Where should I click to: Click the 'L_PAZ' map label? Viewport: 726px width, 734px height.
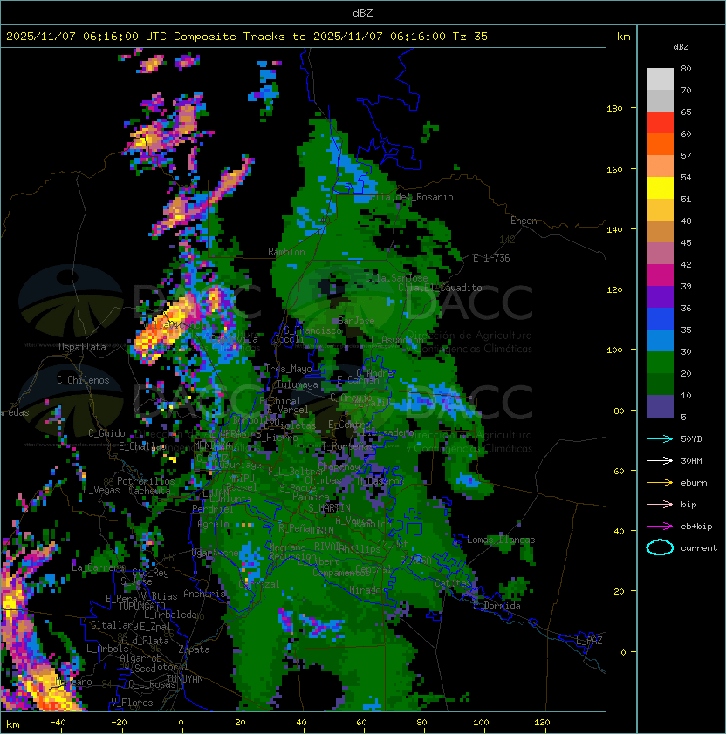[x=589, y=641]
